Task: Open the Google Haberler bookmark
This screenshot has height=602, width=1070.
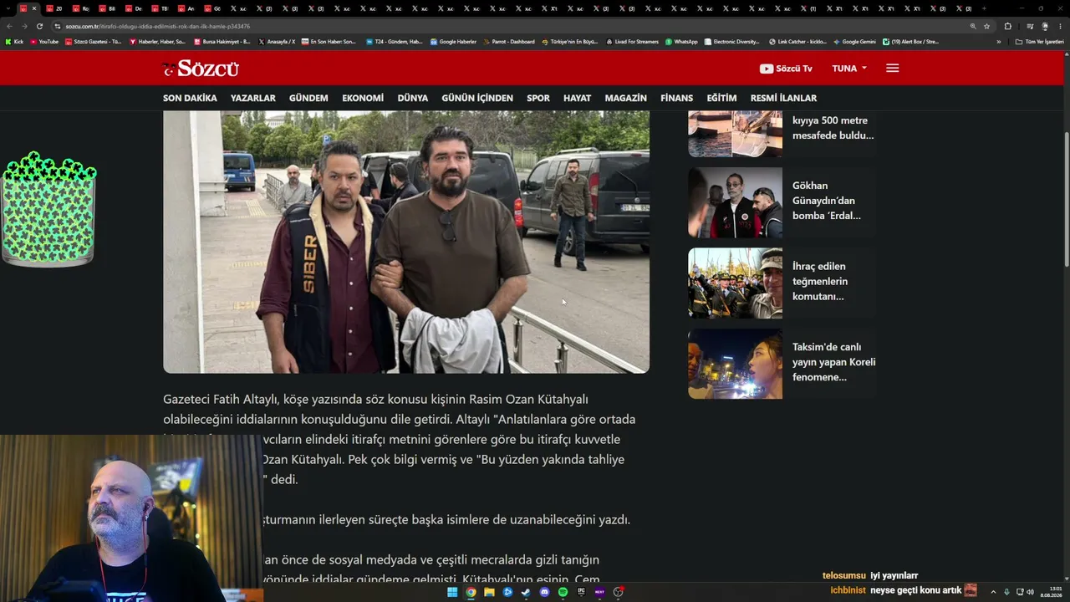Action: pos(453,41)
